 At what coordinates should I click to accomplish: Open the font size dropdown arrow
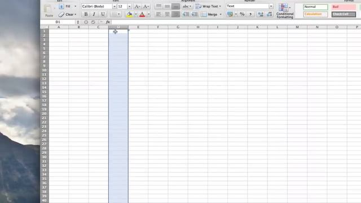(129, 6)
